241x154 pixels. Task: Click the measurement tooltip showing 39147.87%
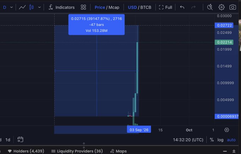click(96, 24)
